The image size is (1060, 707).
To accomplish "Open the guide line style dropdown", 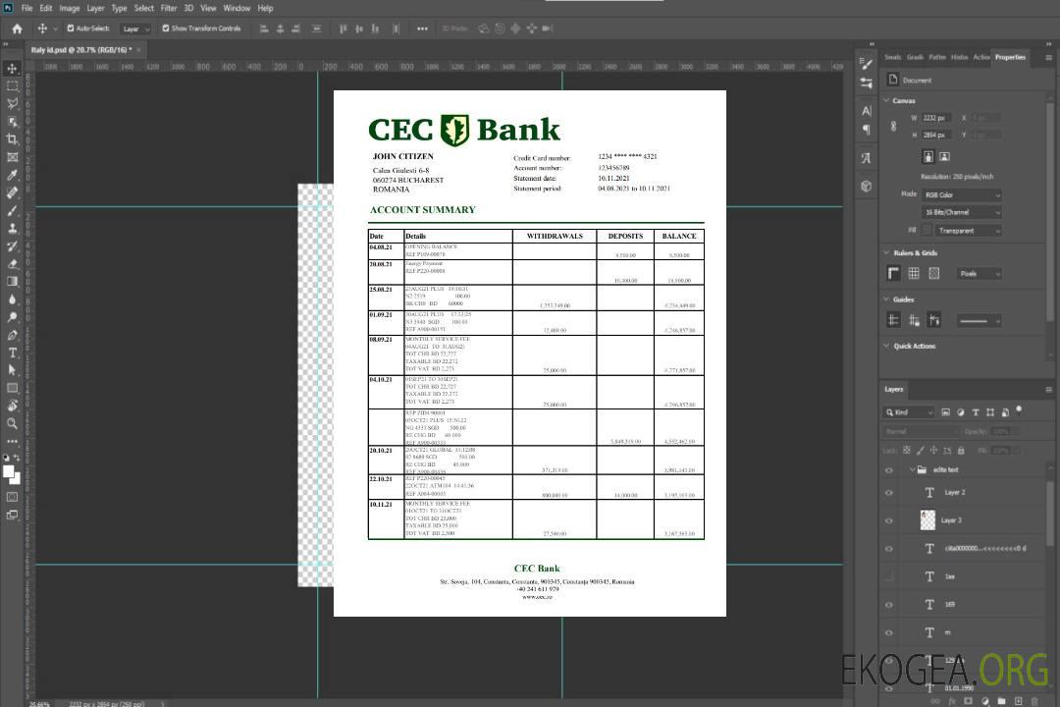I will (x=979, y=321).
